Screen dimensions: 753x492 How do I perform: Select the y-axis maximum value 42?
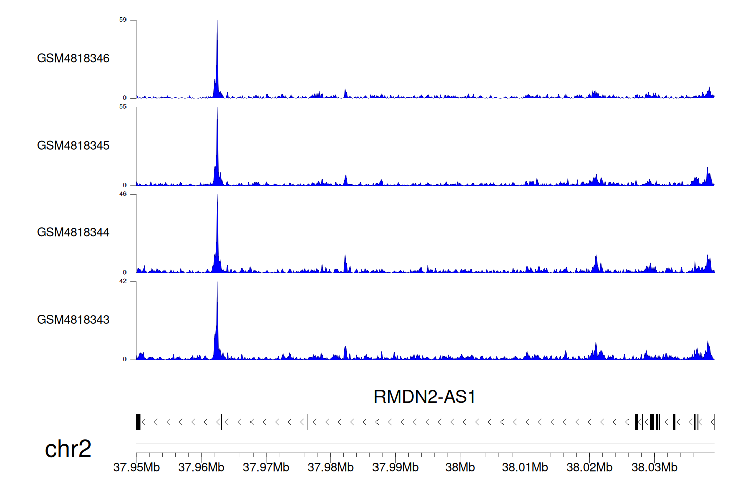(x=123, y=281)
